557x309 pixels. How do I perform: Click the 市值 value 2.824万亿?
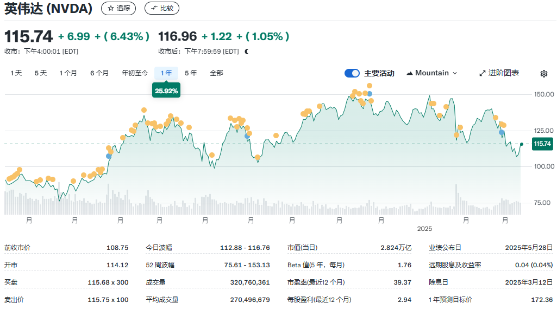(x=396, y=248)
